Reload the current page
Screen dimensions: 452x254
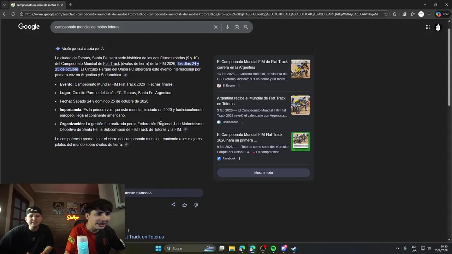coord(13,14)
